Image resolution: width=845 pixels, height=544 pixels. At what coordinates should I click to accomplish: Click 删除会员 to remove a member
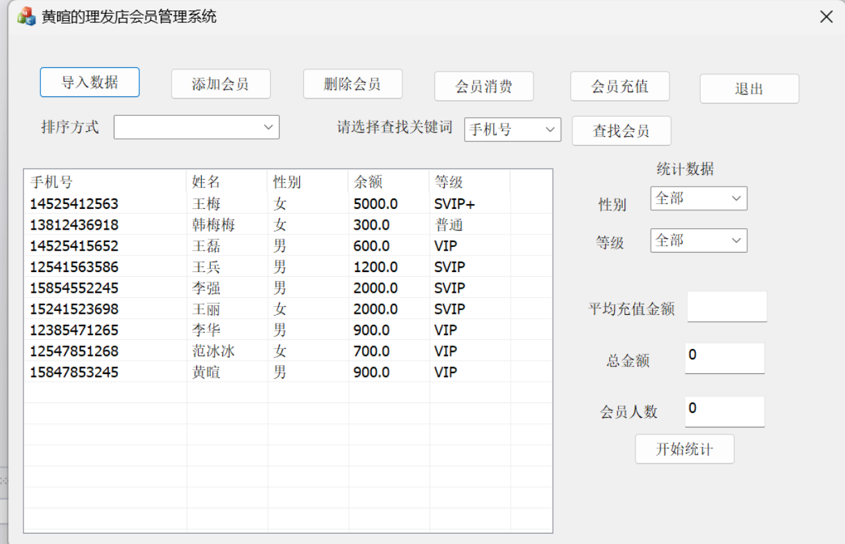[352, 85]
